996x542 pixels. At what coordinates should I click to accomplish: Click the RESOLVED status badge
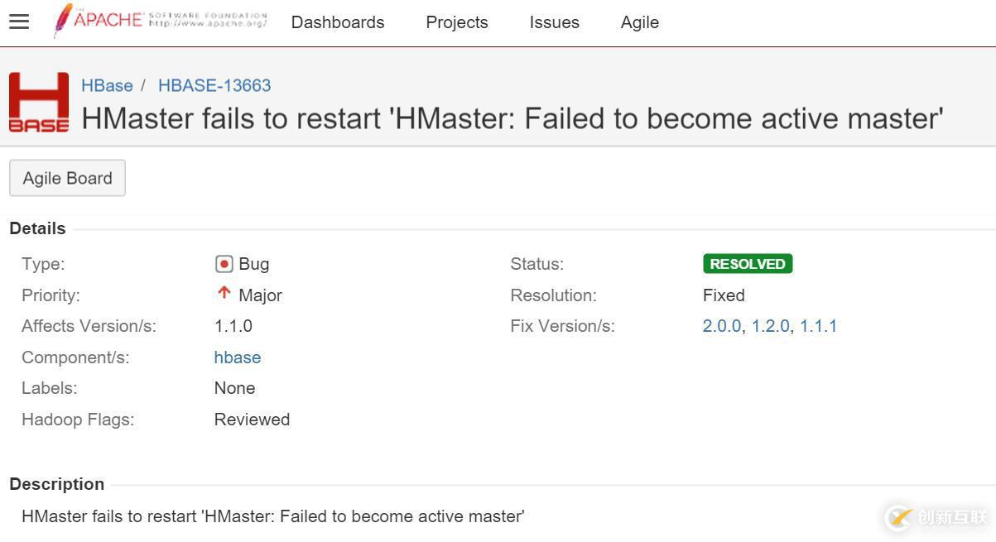[748, 264]
